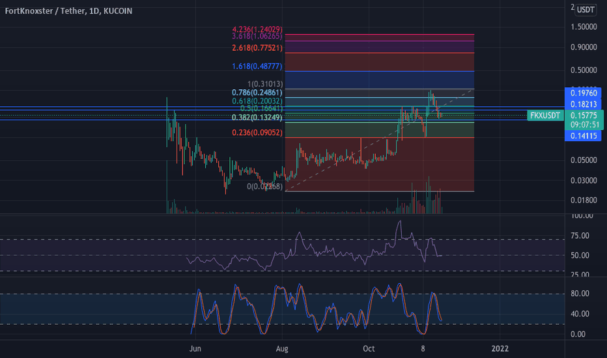Click the FKXUSDT symbol price tag

[545, 115]
